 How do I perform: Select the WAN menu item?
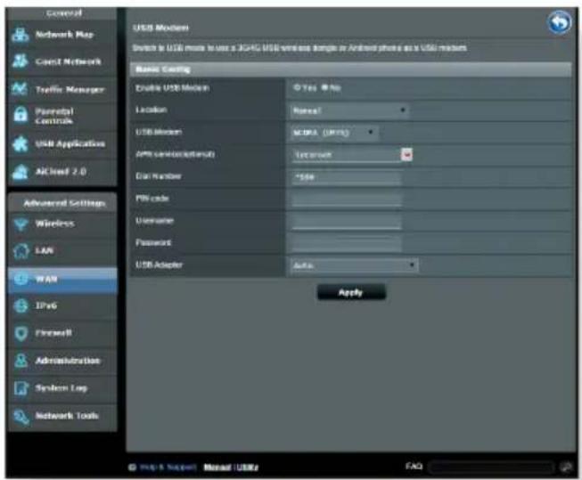[x=62, y=279]
